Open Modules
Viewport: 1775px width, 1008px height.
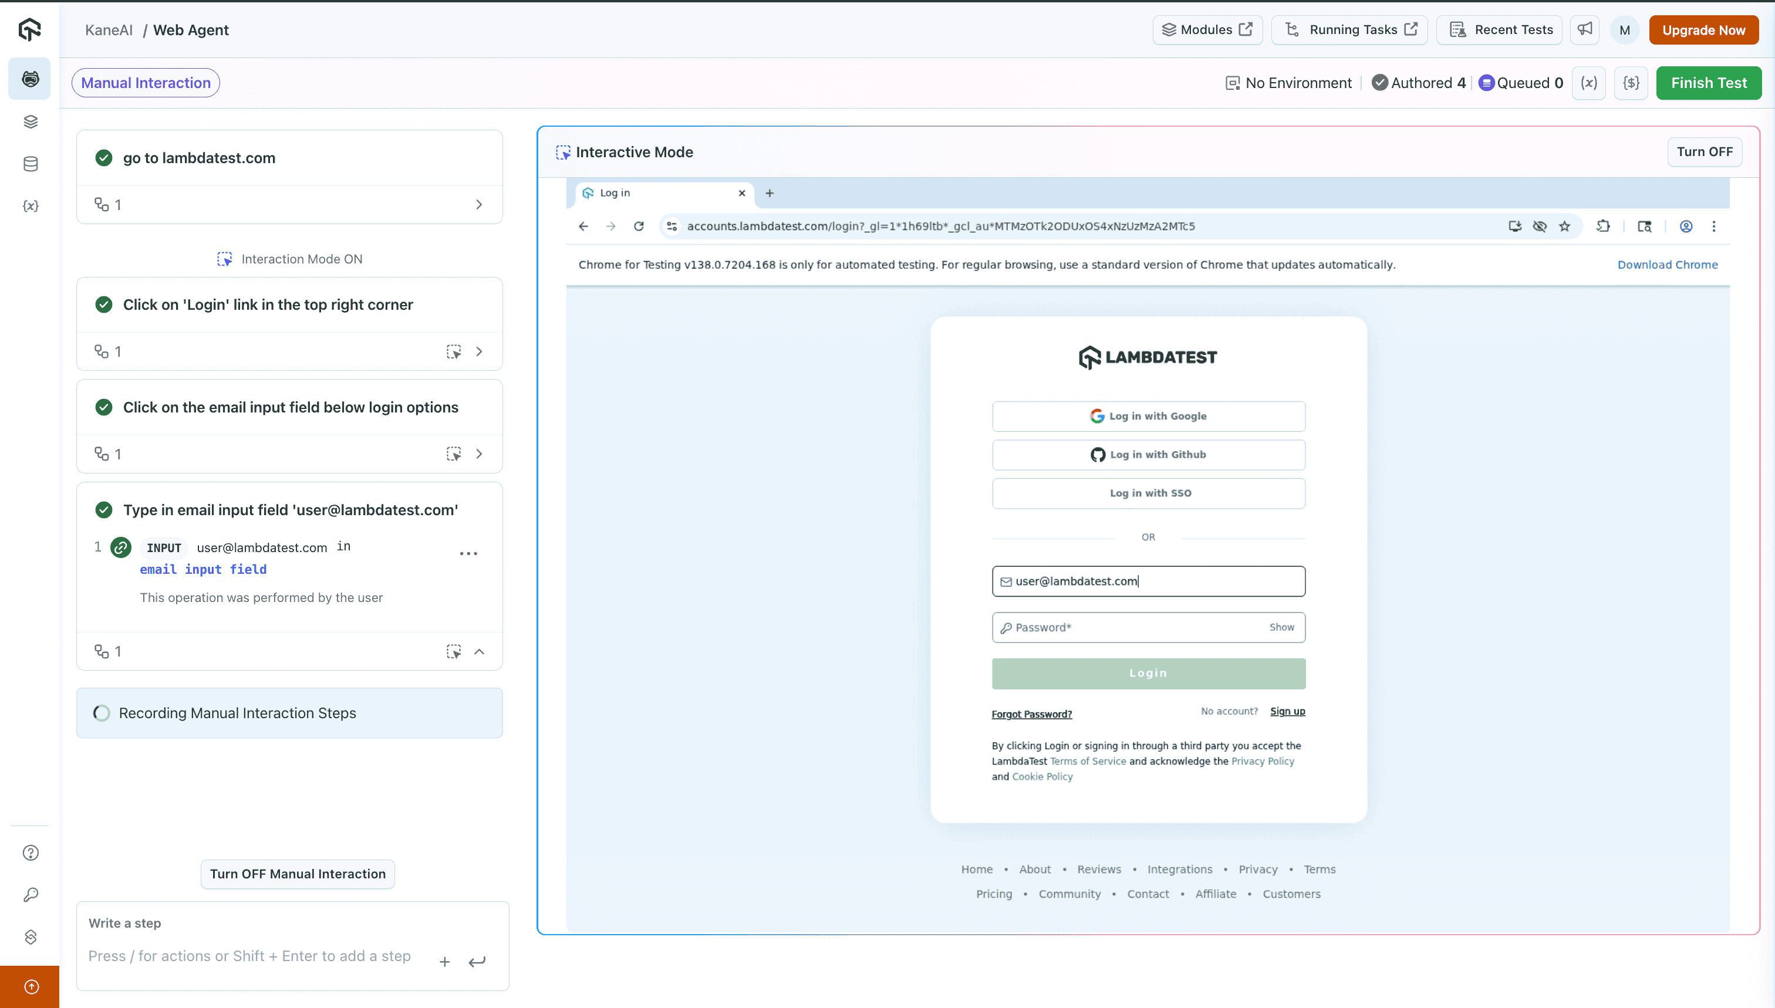click(1207, 30)
